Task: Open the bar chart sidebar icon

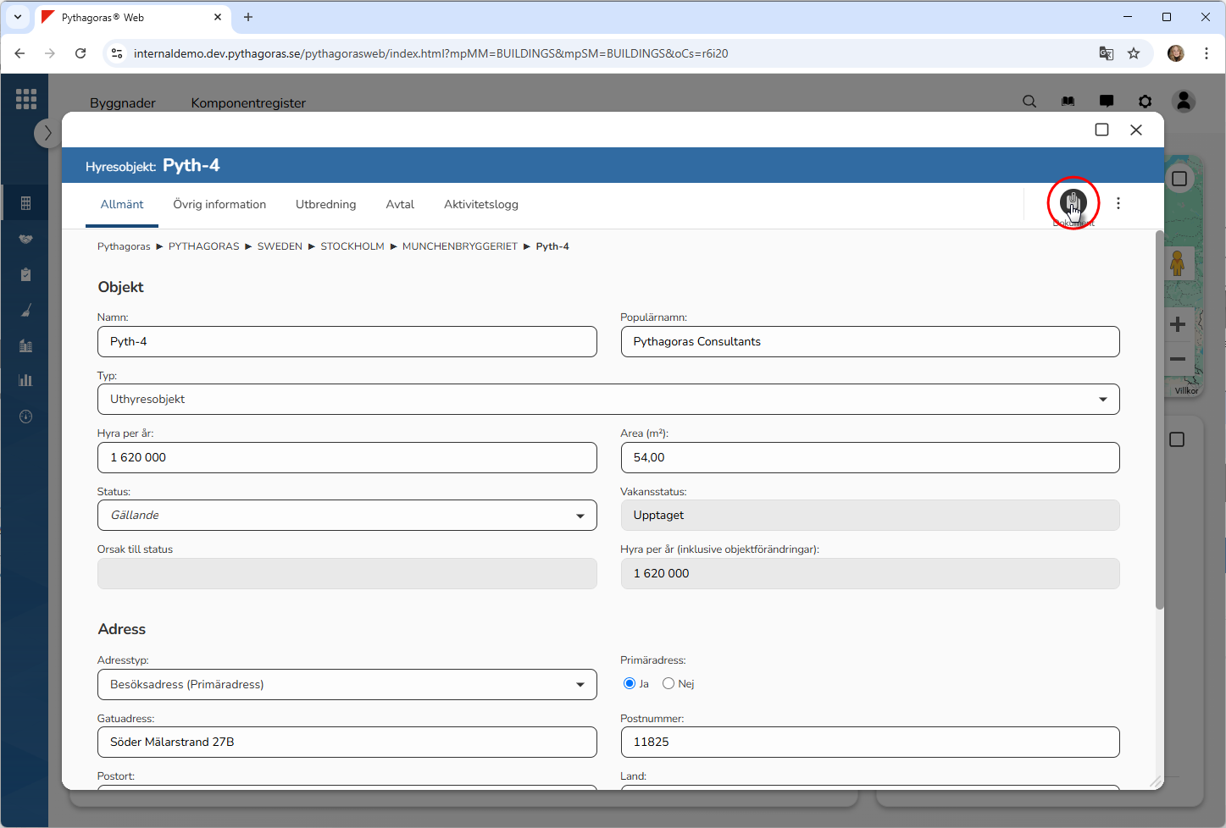Action: [25, 380]
